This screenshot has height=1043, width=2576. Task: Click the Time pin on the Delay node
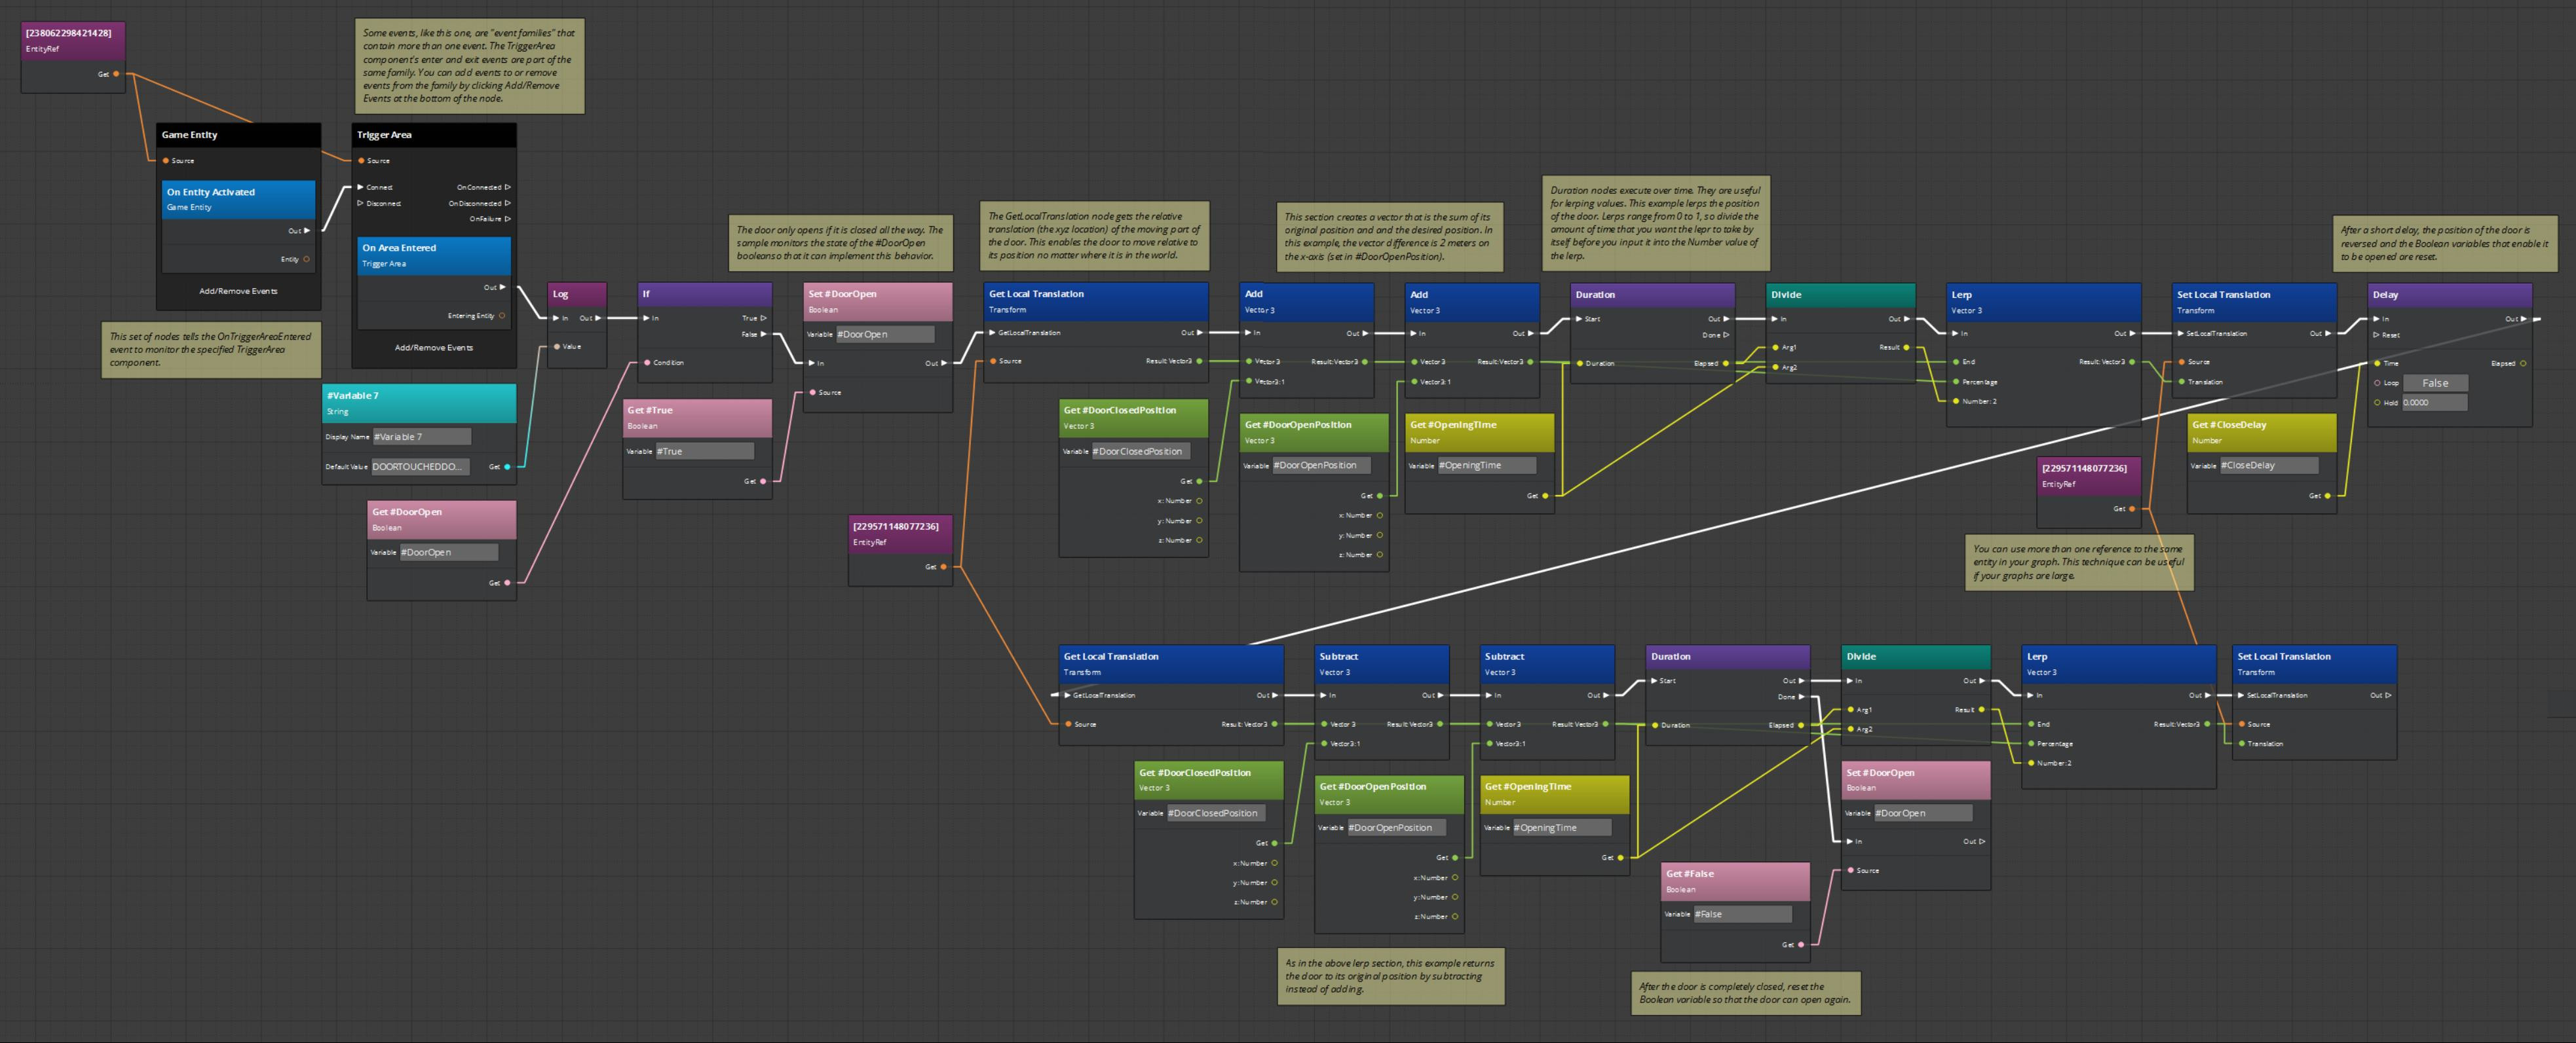(x=2377, y=363)
